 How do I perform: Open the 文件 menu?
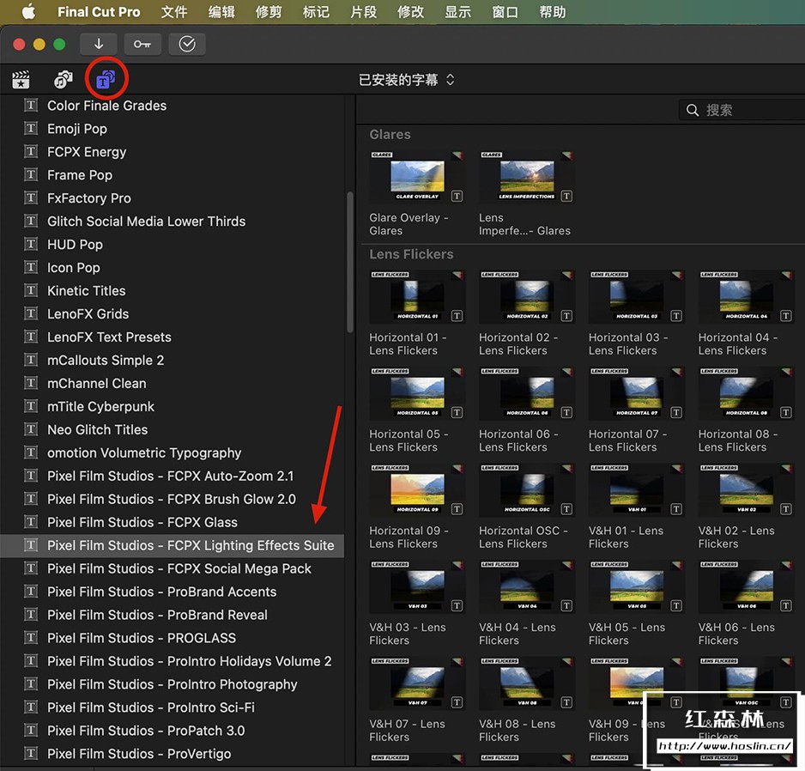click(x=174, y=12)
